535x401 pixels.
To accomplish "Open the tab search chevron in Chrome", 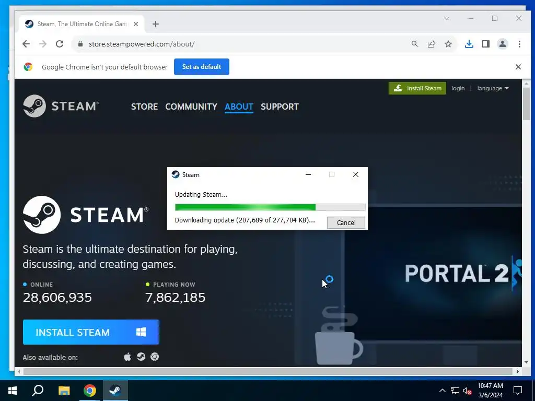I will point(447,18).
